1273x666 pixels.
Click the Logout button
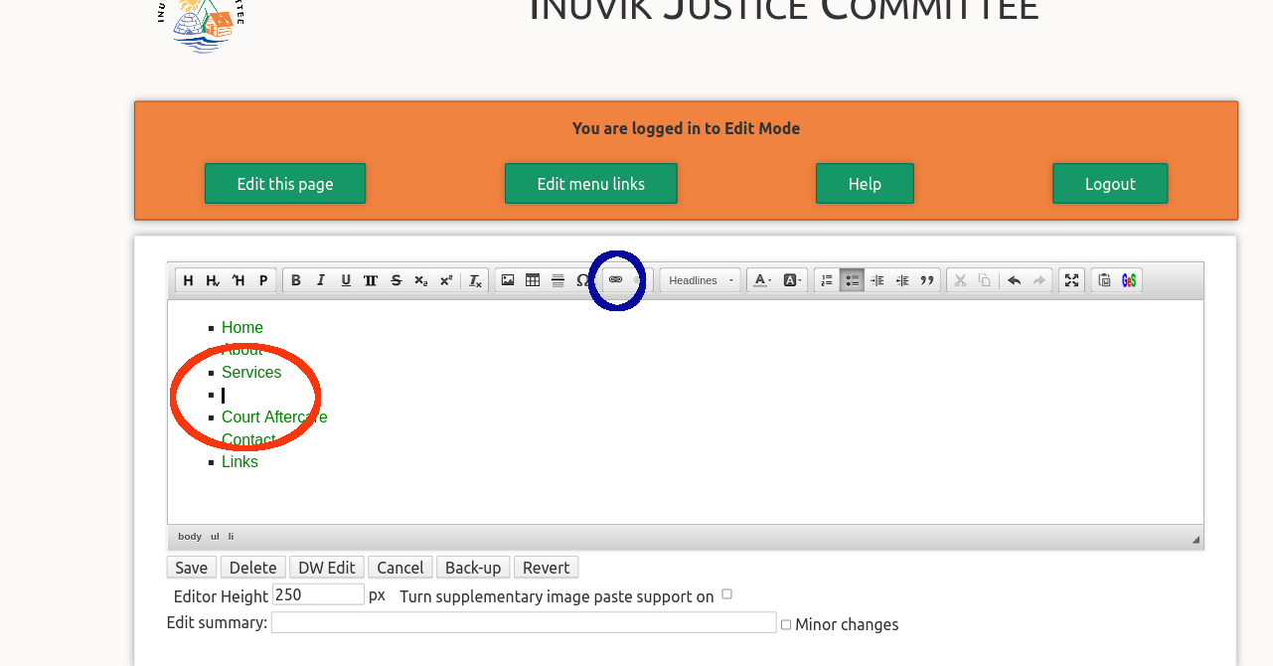pos(1110,184)
